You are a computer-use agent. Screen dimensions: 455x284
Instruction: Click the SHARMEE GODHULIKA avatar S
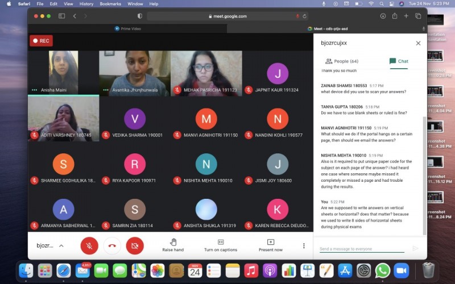[63, 164]
